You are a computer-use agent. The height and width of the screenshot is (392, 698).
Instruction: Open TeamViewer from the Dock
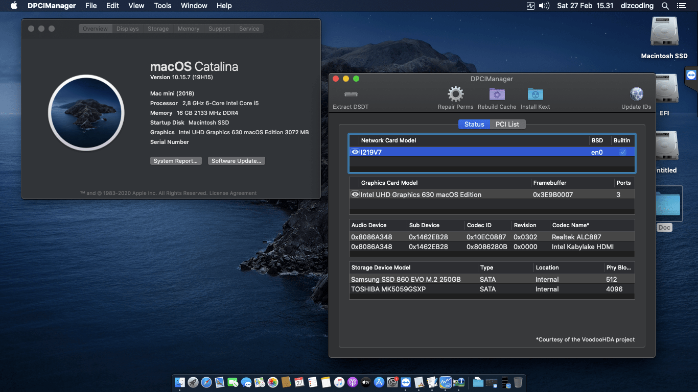tap(406, 382)
